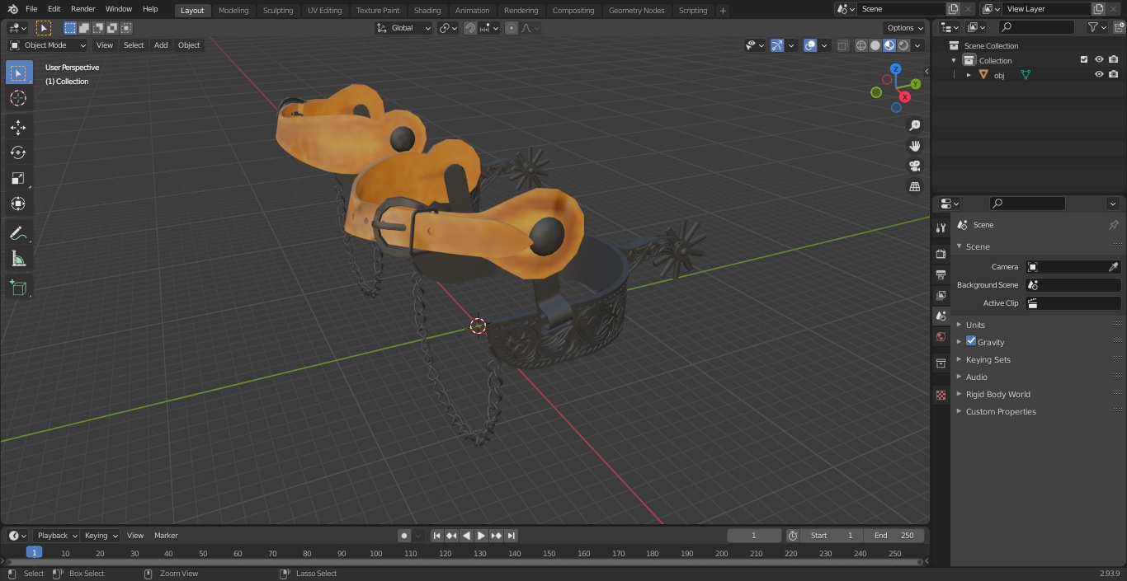Image resolution: width=1127 pixels, height=581 pixels.
Task: Activate the Select Box tool
Action: click(x=18, y=73)
